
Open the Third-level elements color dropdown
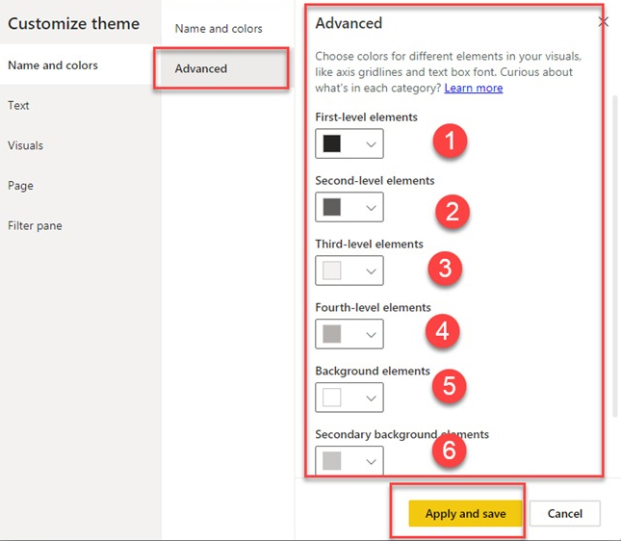(349, 270)
